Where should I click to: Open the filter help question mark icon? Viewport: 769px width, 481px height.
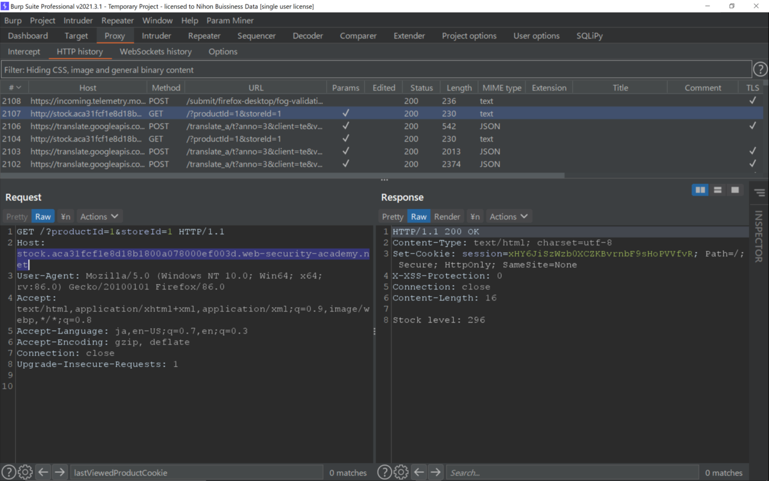pos(760,69)
